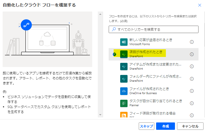Open info for タスクが自分に割り当てられるとき
Screen dimensions: 205x131
point(191,103)
